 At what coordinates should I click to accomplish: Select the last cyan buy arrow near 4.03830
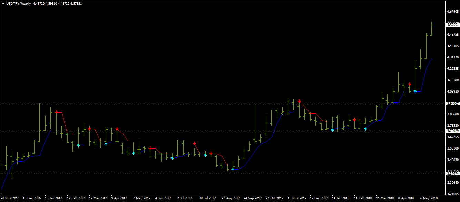pyautogui.click(x=415, y=91)
